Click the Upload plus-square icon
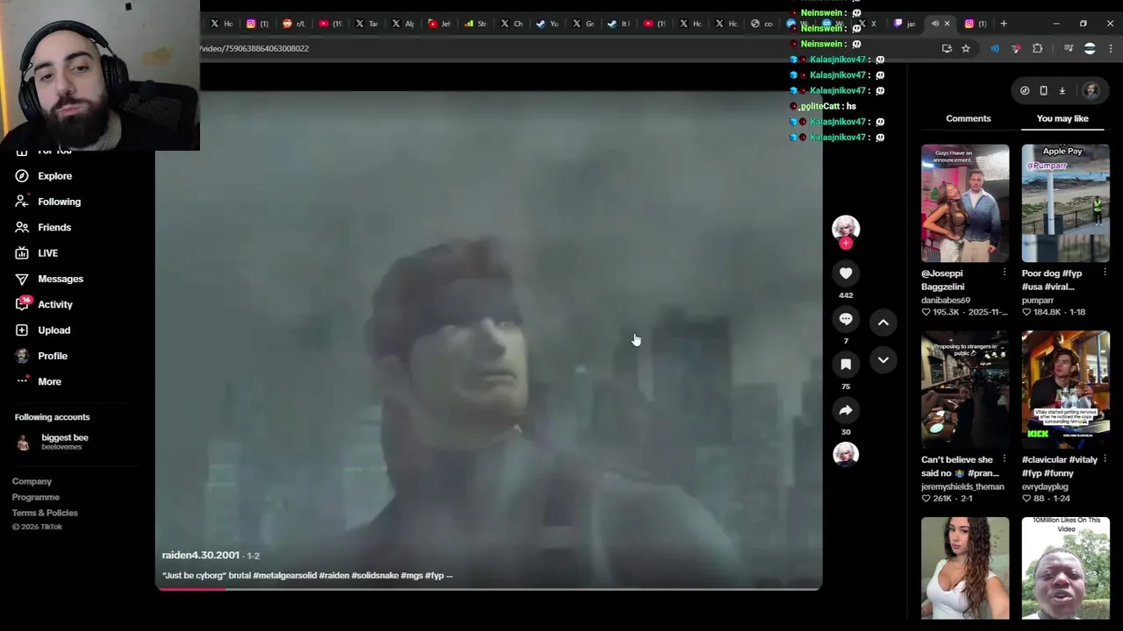 [22, 330]
